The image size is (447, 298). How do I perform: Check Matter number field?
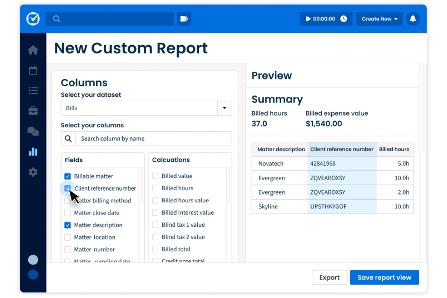[68, 249]
